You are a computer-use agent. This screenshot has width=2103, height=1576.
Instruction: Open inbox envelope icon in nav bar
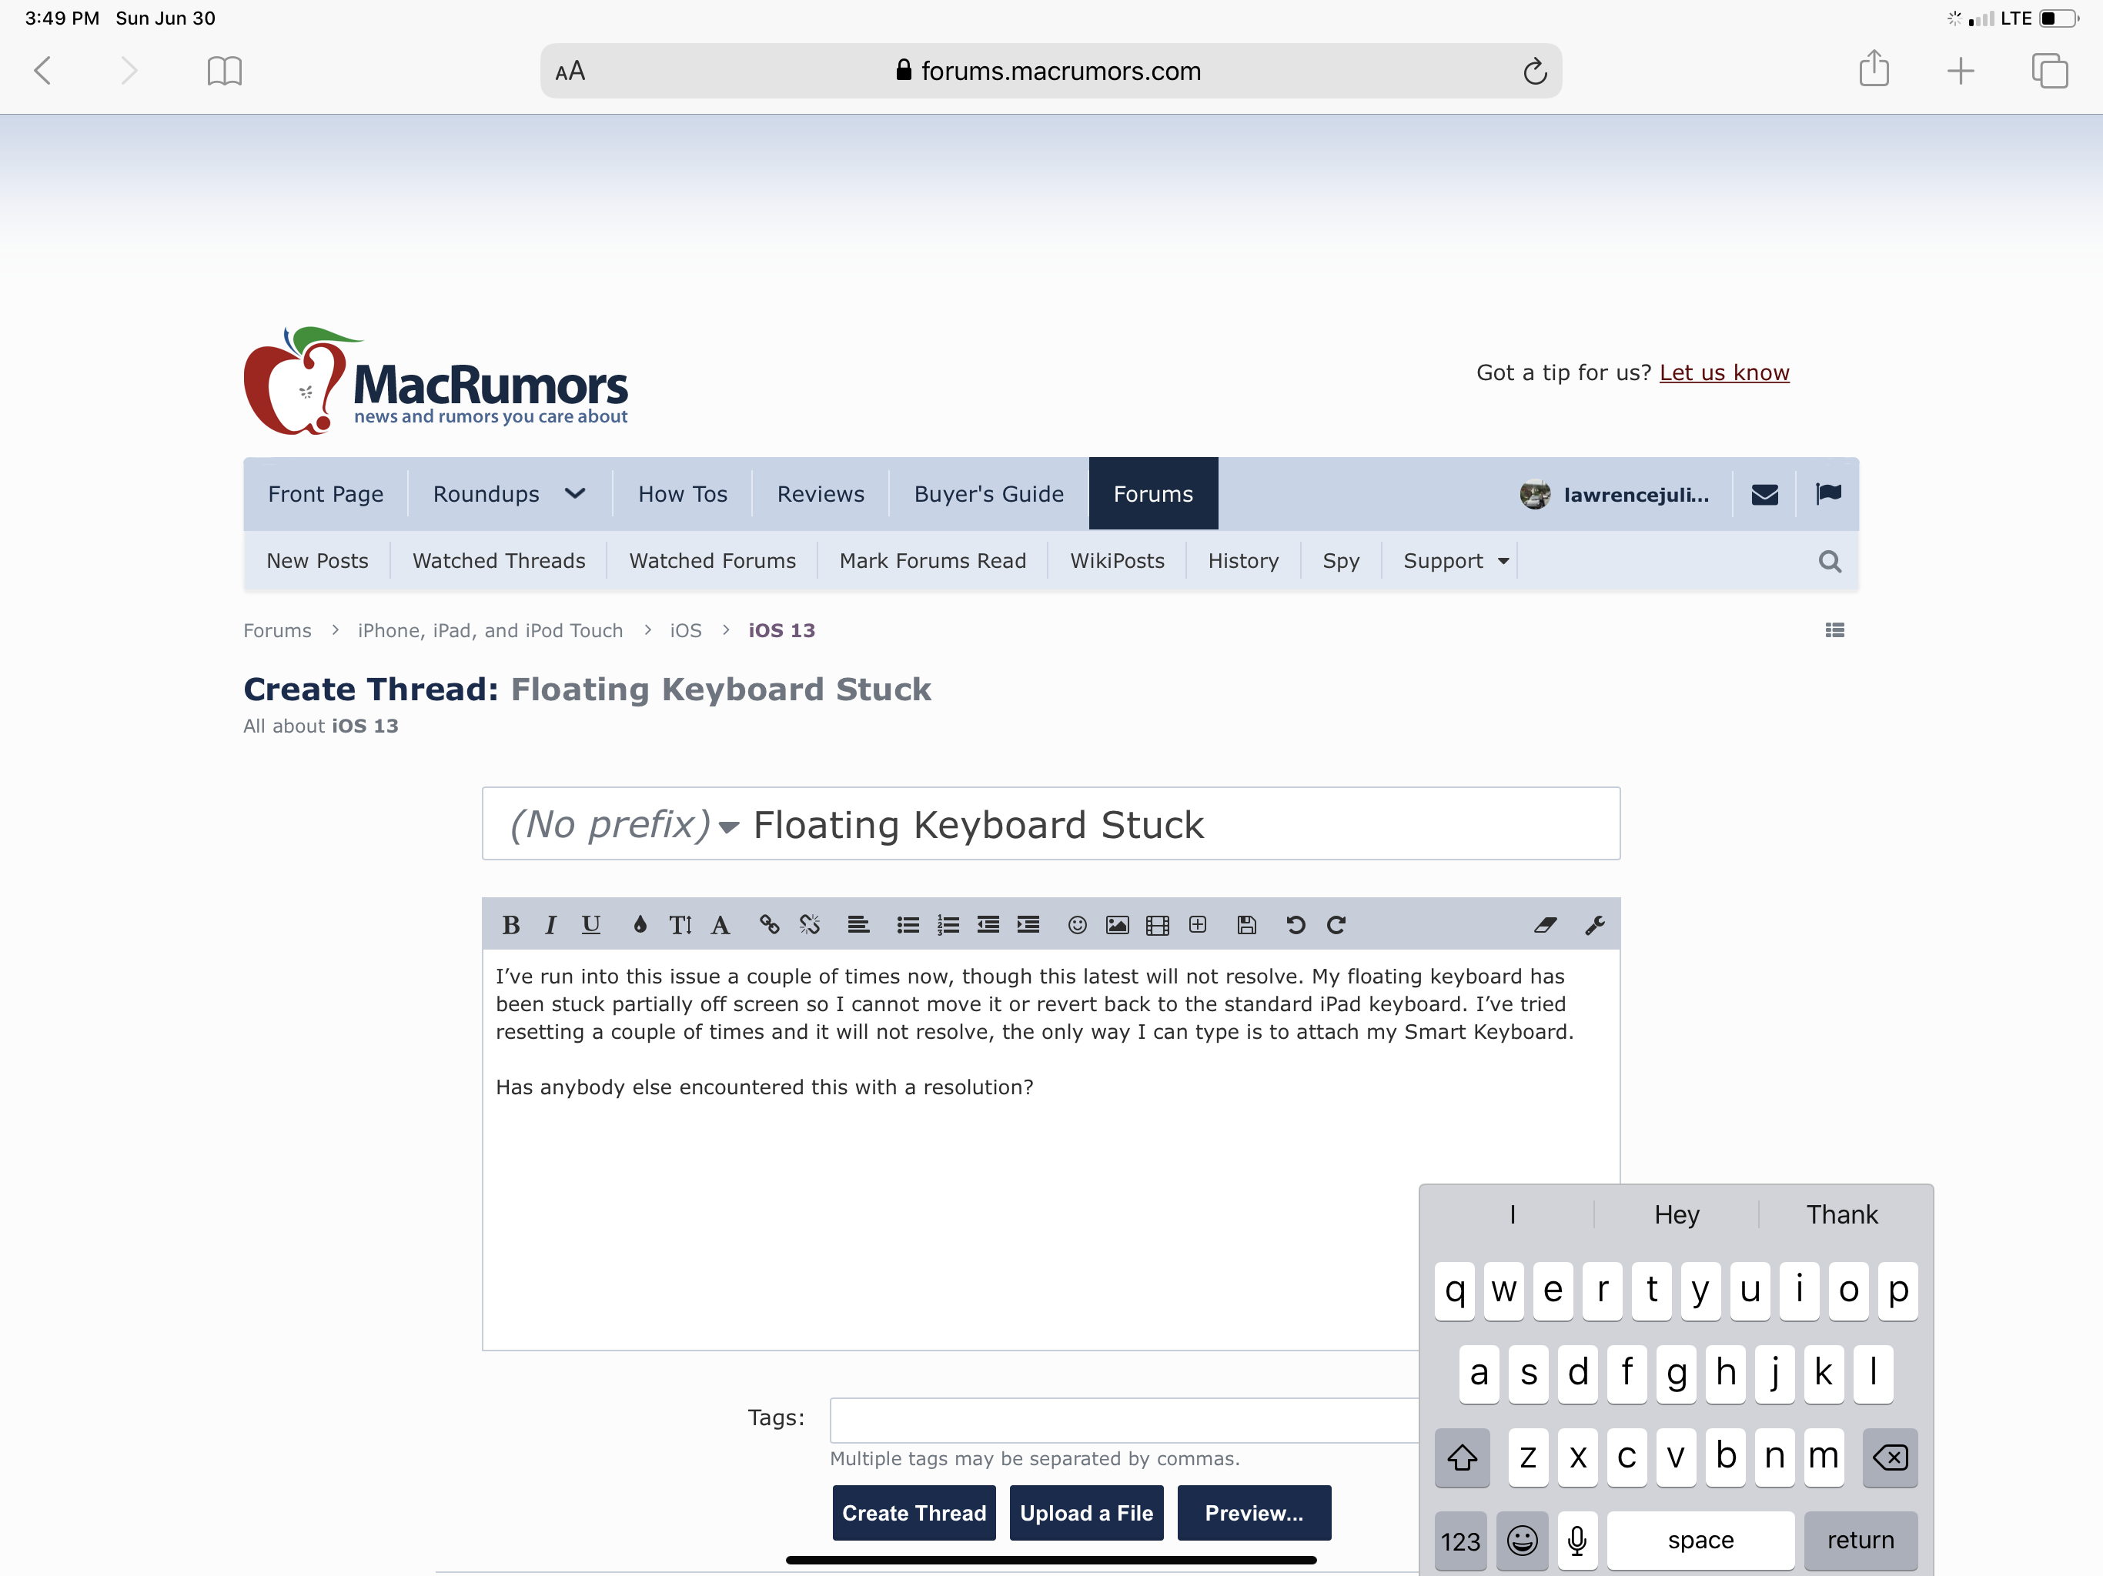(x=1764, y=494)
